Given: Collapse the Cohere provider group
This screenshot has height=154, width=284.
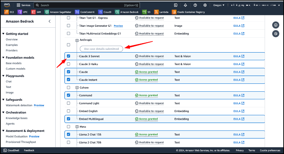Looking at the screenshot, I should pyautogui.click(x=77, y=88).
